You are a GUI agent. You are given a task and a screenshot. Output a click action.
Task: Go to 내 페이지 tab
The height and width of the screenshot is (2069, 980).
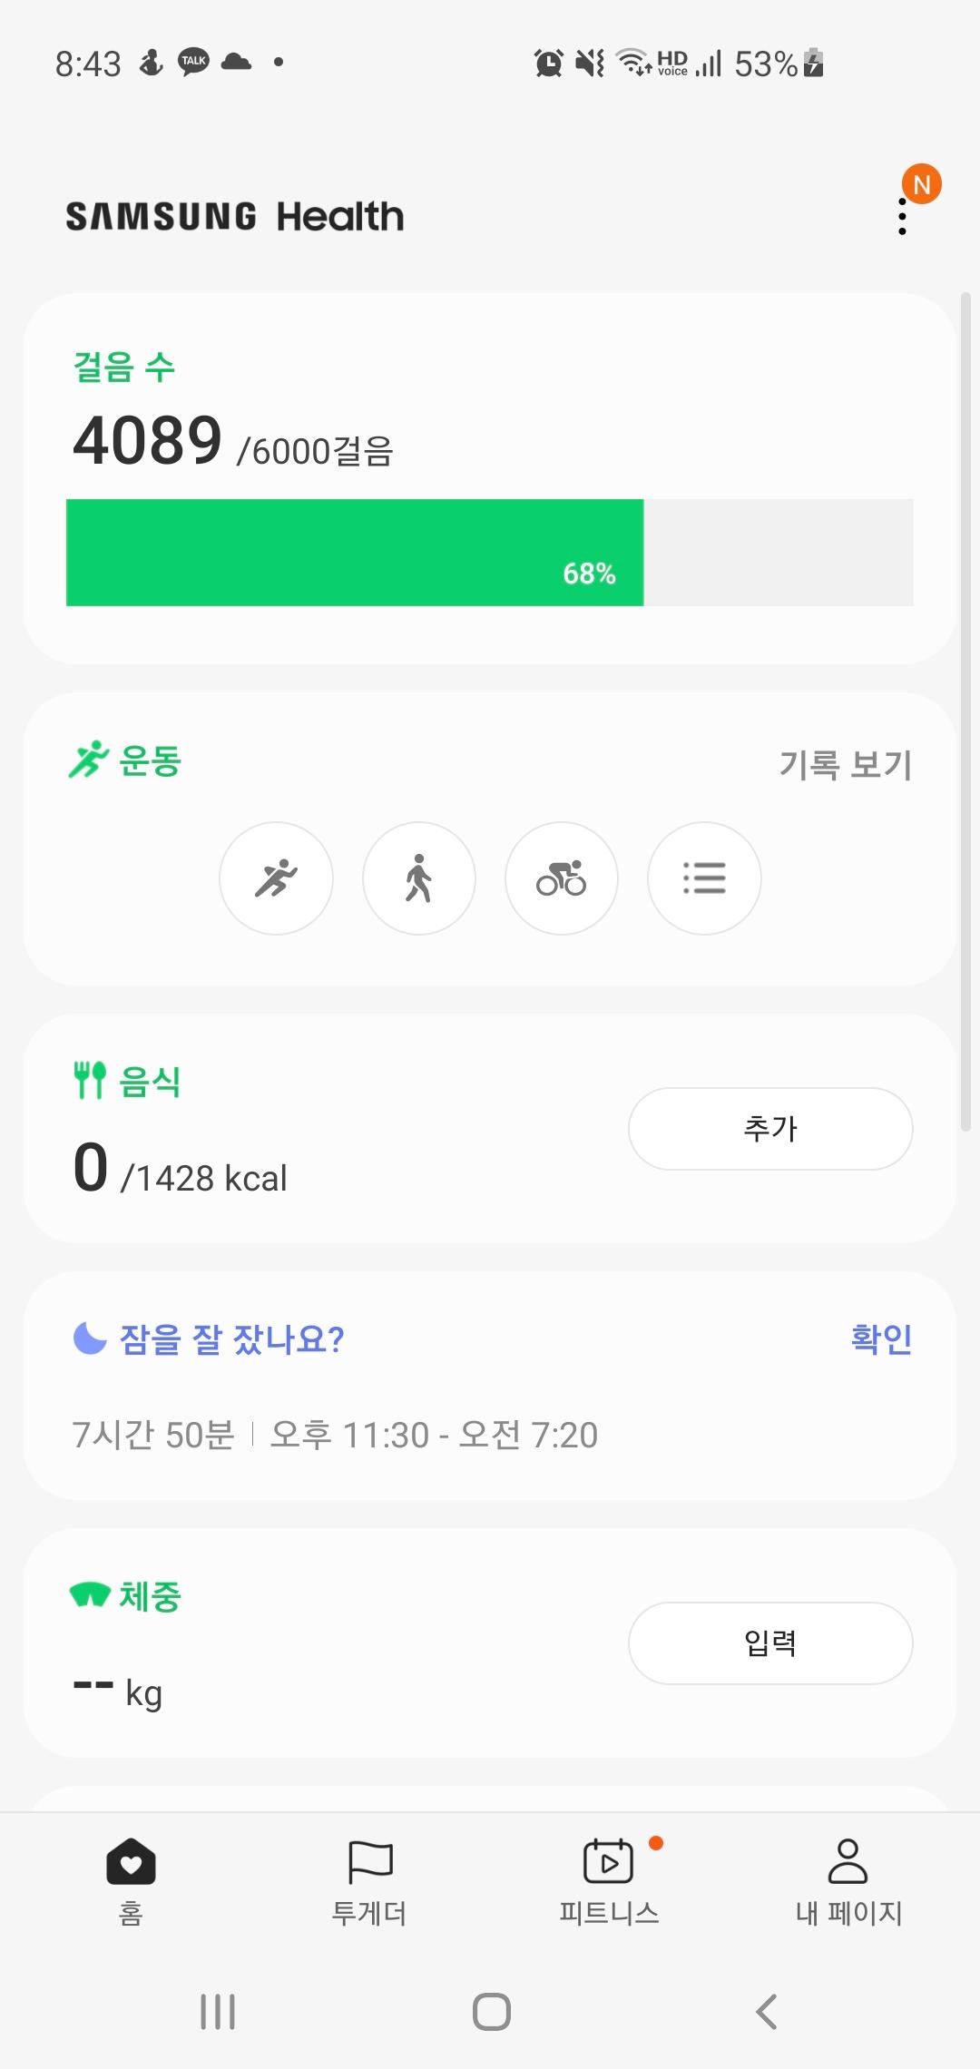848,1882
